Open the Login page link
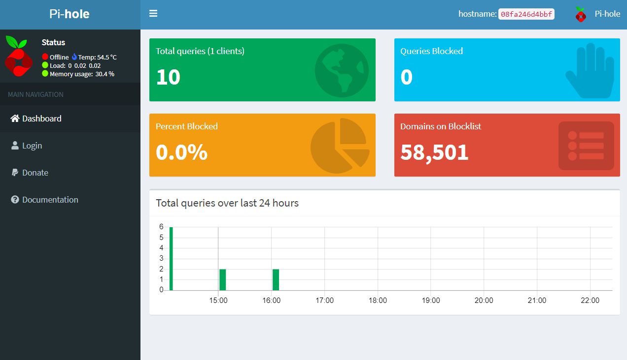The width and height of the screenshot is (627, 360). coord(32,145)
